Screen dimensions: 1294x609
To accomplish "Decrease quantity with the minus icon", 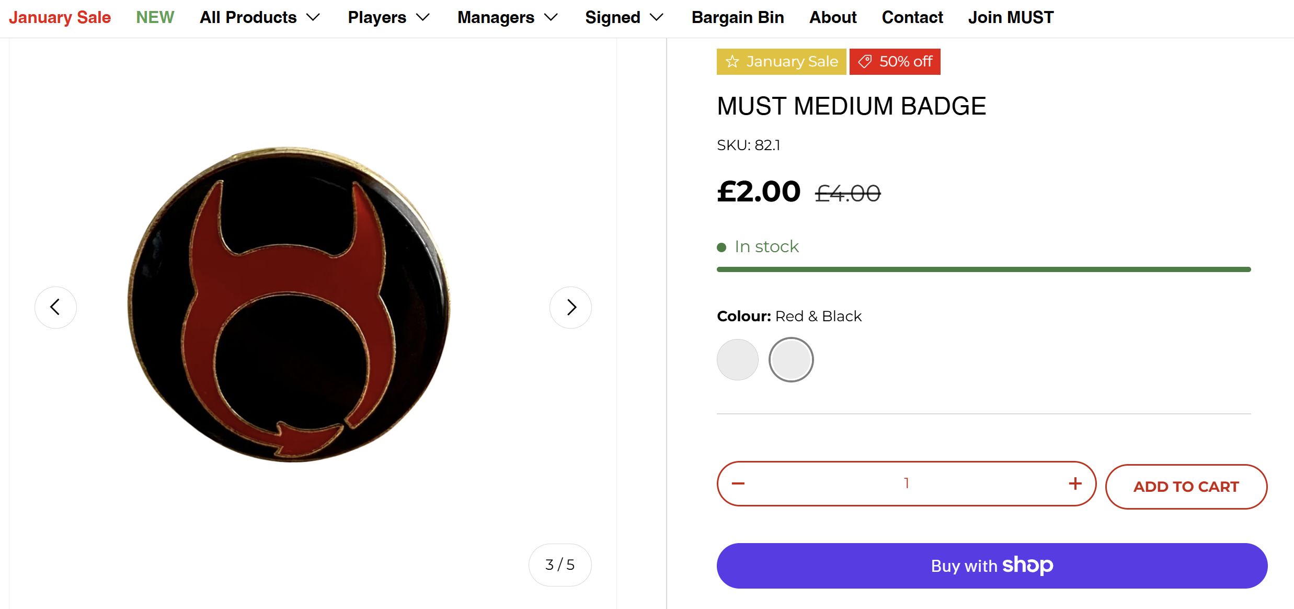I will point(738,483).
